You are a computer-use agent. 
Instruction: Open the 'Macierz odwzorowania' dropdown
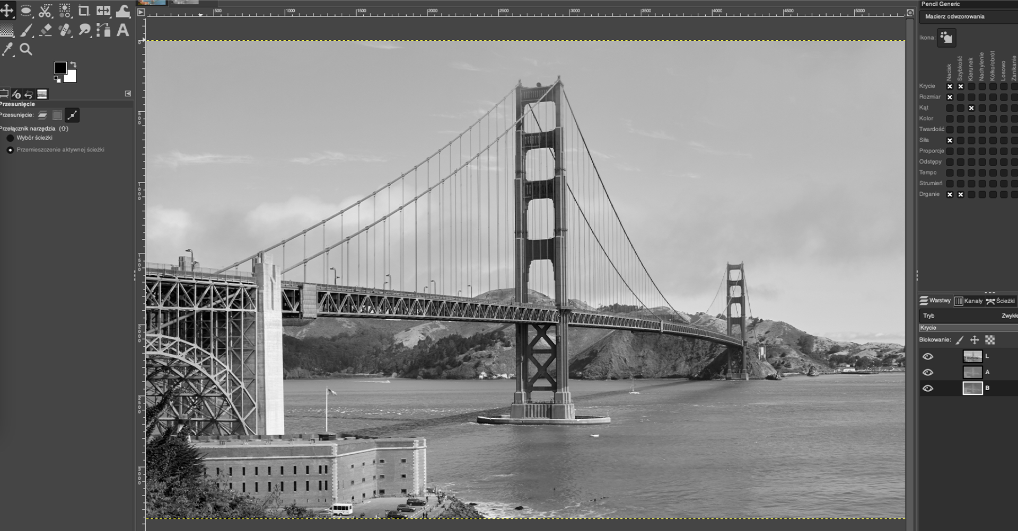968,16
